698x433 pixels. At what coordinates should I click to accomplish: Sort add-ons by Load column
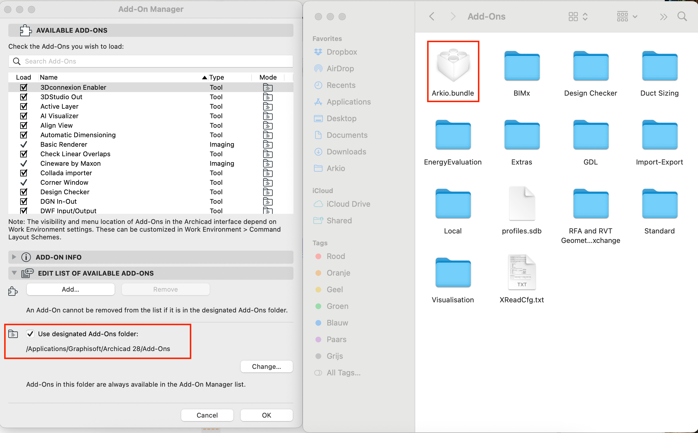click(23, 77)
